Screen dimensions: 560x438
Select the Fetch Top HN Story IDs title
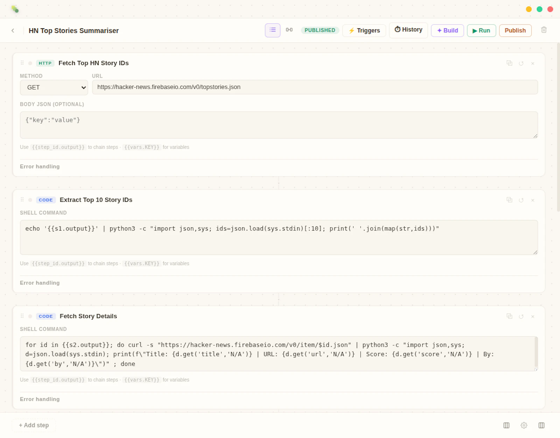[x=93, y=63]
